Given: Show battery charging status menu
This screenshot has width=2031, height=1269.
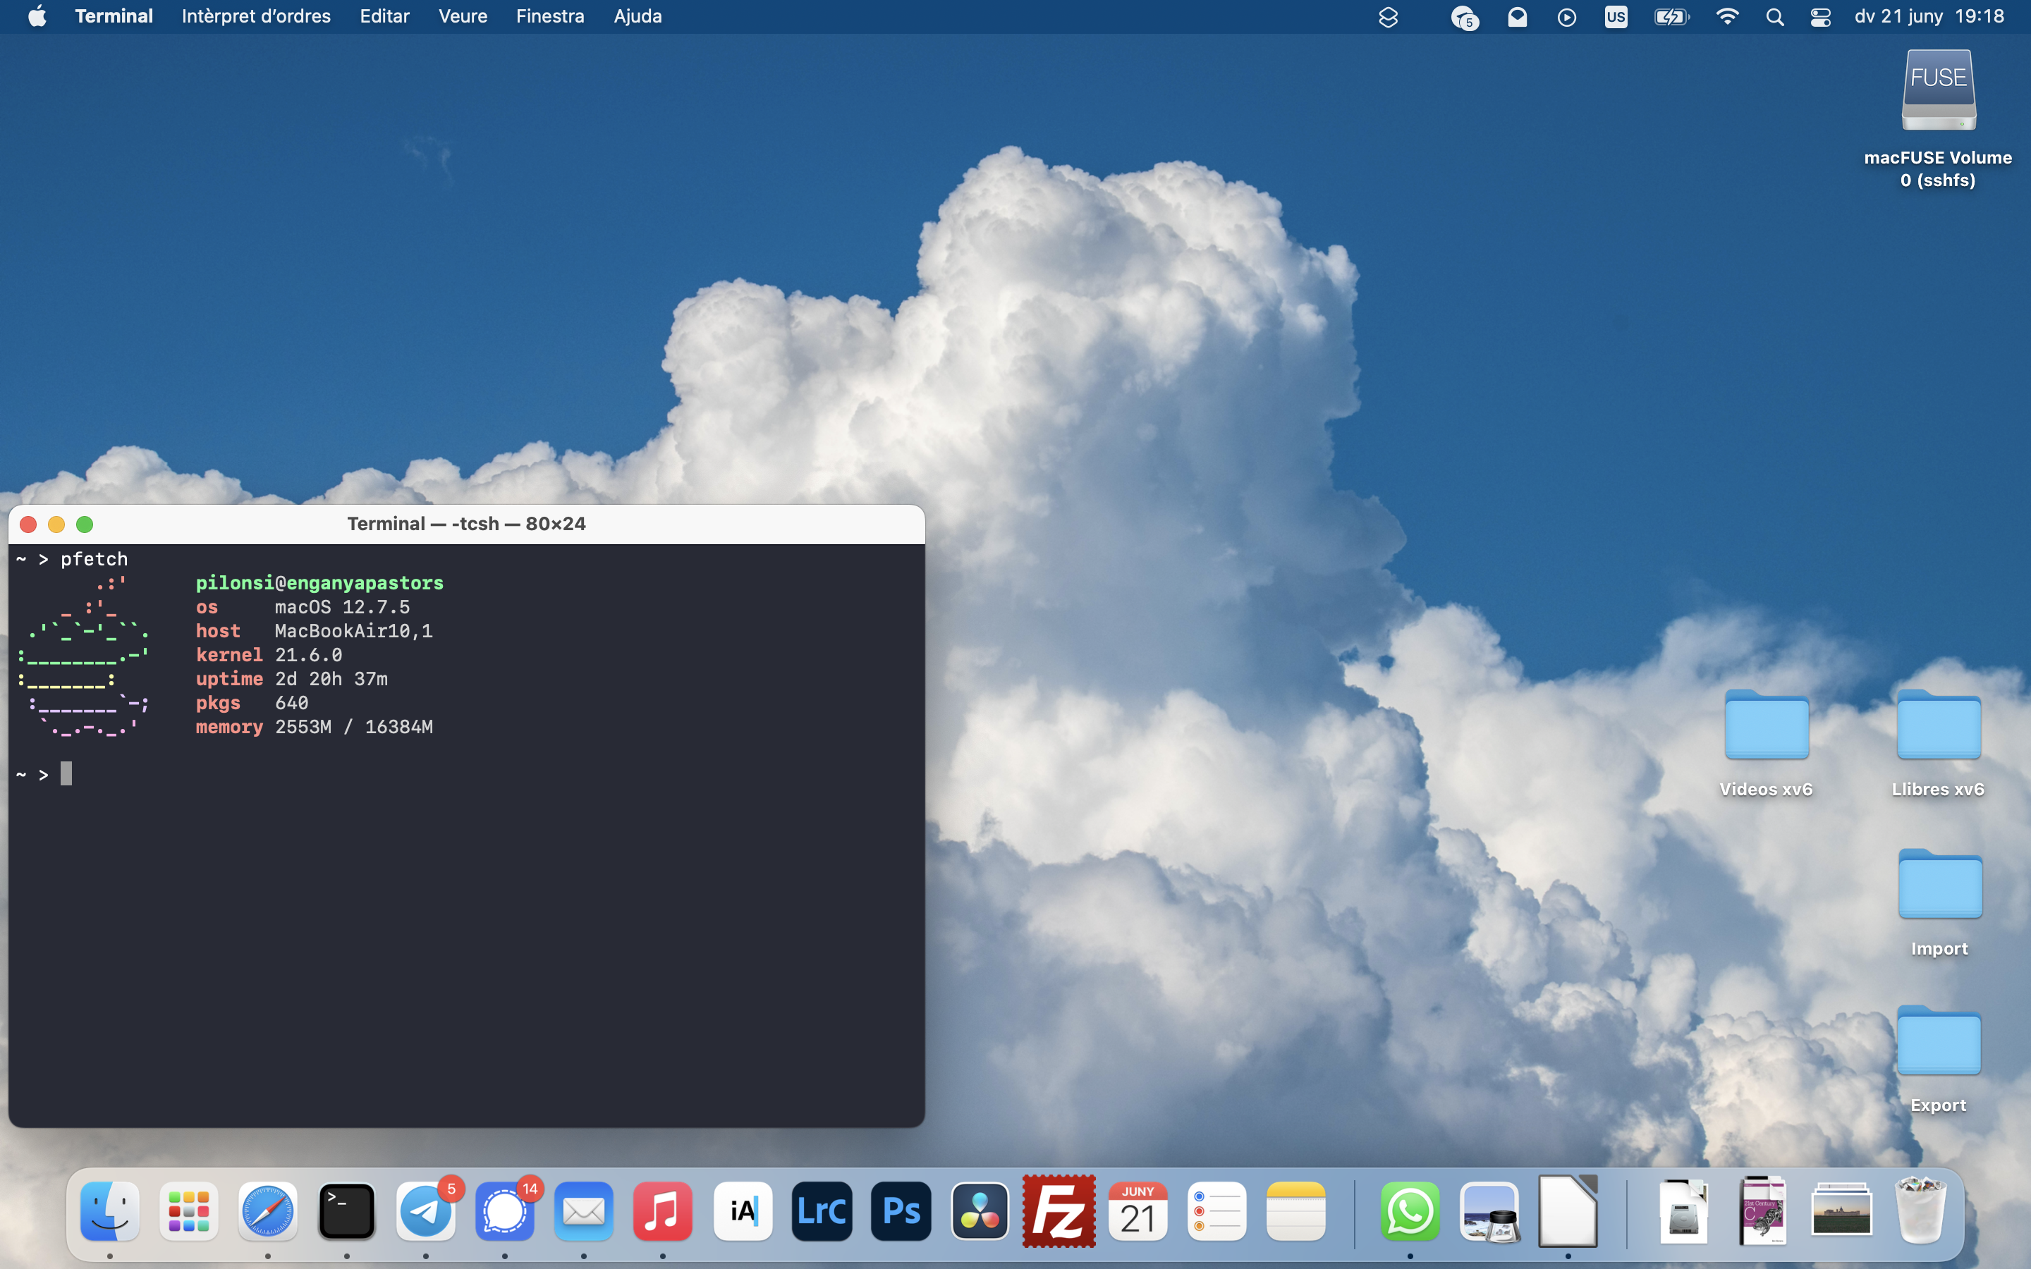Looking at the screenshot, I should (x=1671, y=17).
